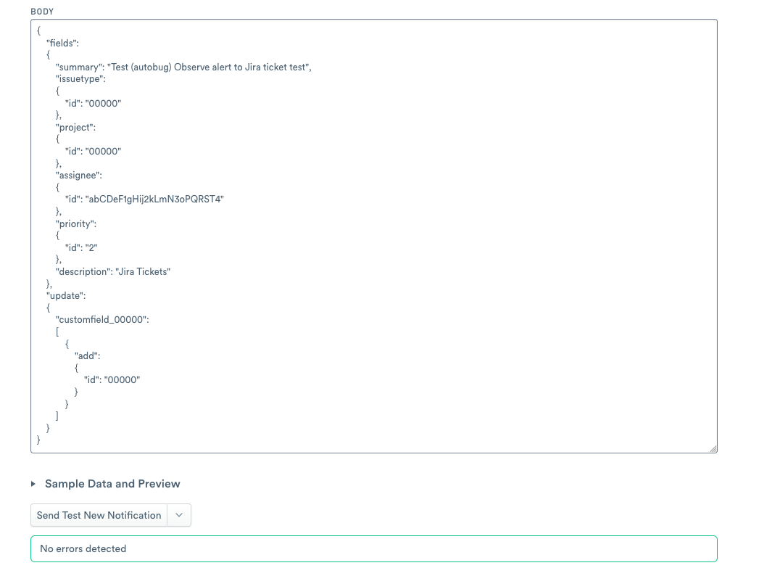Click the priority "id": "2" line
Image resolution: width=767 pixels, height=576 pixels.
pyautogui.click(x=81, y=247)
